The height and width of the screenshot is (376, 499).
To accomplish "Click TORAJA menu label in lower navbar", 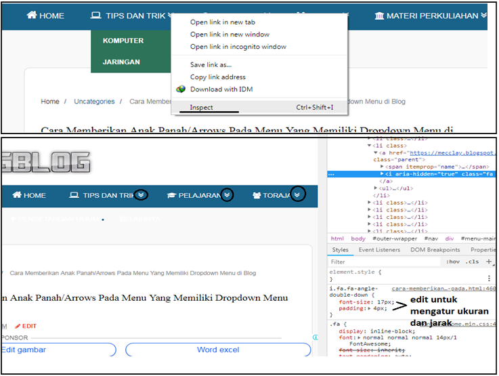I will [277, 196].
